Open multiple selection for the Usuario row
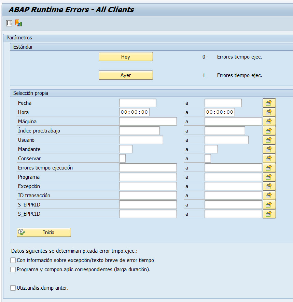The image size is (293, 302). 269,140
